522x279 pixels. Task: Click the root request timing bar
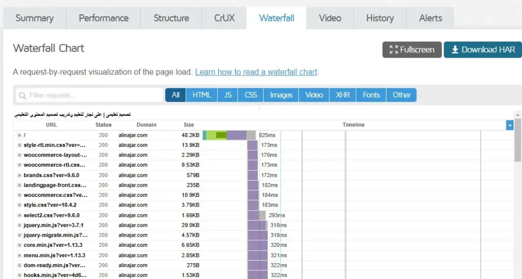[229, 135]
